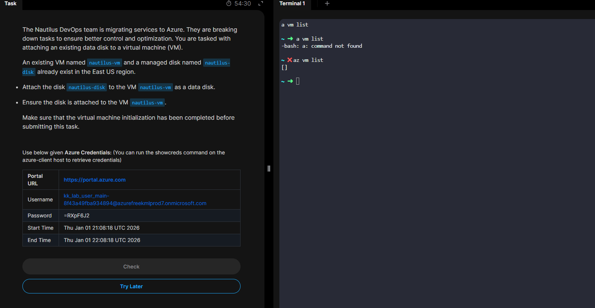Open a new terminal with plus icon
Image resolution: width=595 pixels, height=308 pixels.
[x=327, y=3]
